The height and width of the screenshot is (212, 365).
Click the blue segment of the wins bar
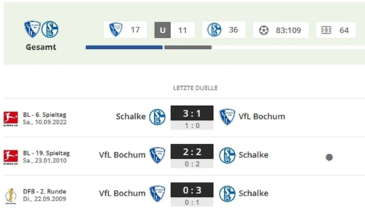(124, 47)
